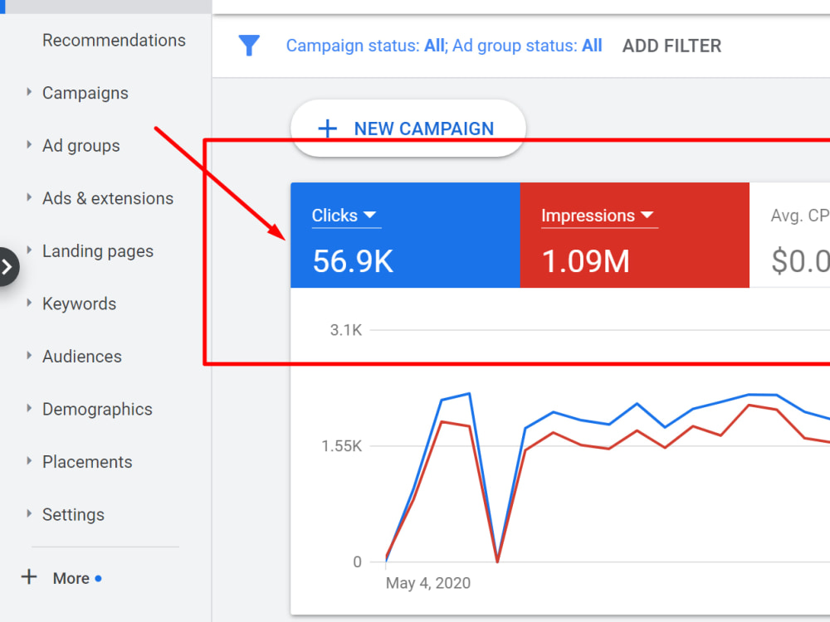The height and width of the screenshot is (622, 830).
Task: Go to Ads & extensions
Action: click(108, 198)
